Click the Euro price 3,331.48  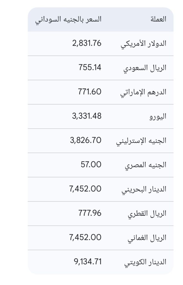coord(87,116)
